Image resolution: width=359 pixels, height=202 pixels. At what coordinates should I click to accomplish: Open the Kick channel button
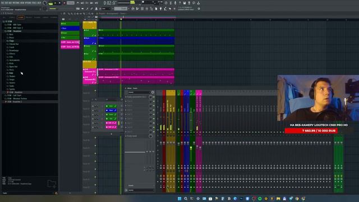(x=111, y=106)
